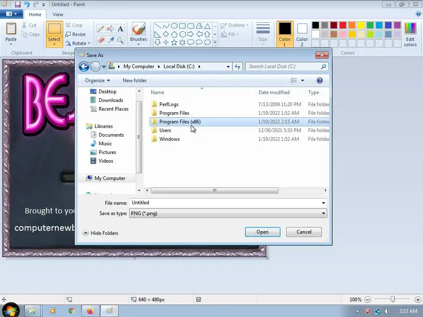Viewport: 423px width, 317px height.
Task: Open the Save As dialog help icon
Action: pyautogui.click(x=320, y=80)
